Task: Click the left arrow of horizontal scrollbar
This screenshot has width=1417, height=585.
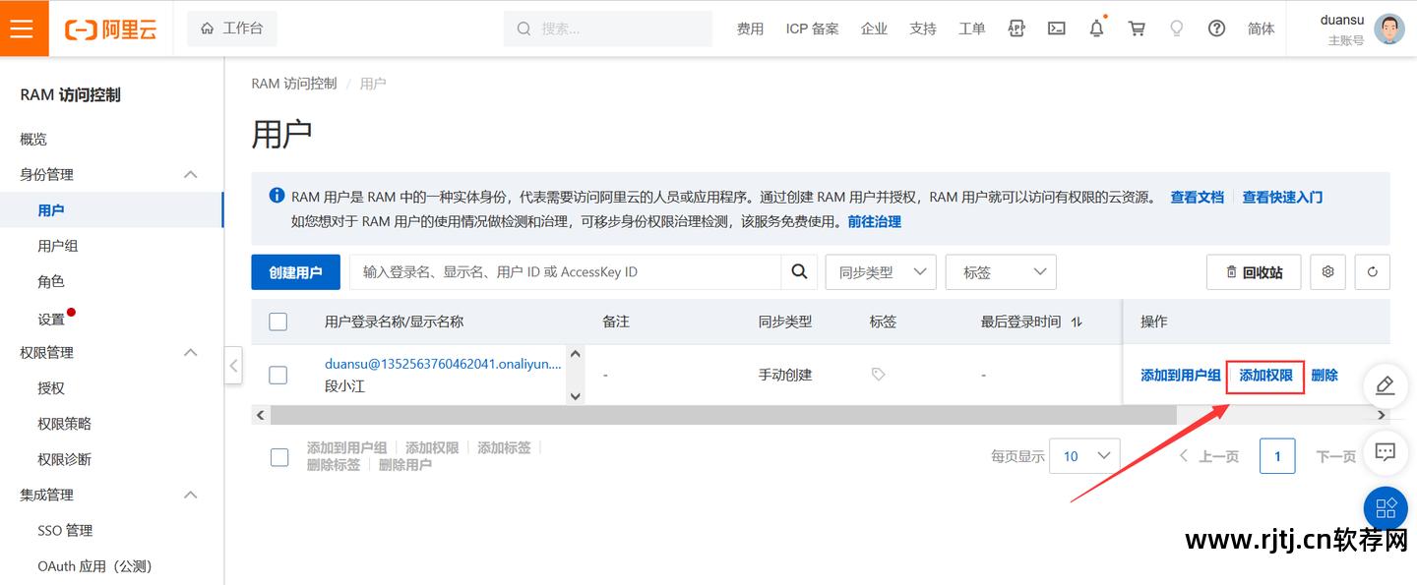Action: point(261,415)
